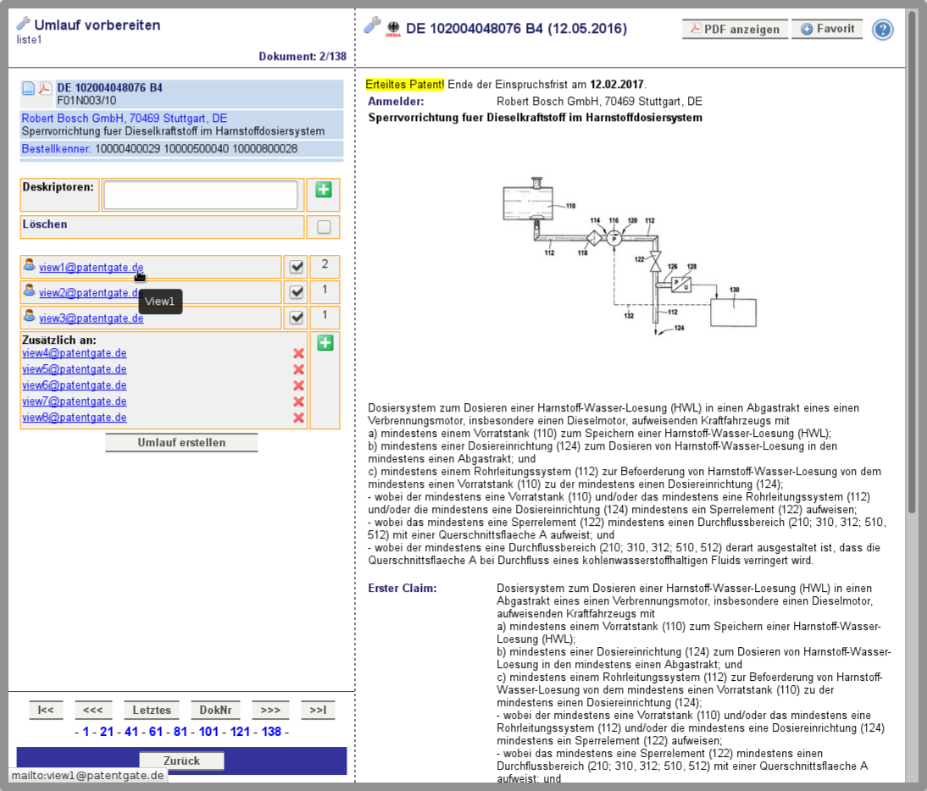The height and width of the screenshot is (791, 927).
Task: Open the view3@patentgate.de mail link
Action: point(91,318)
